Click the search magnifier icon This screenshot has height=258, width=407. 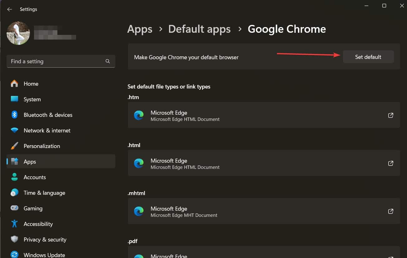pyautogui.click(x=108, y=61)
